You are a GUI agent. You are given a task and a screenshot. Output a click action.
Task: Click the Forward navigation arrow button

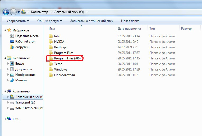[x=13, y=12]
